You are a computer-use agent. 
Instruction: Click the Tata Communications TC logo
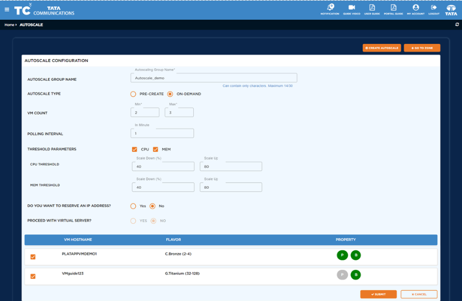point(44,10)
